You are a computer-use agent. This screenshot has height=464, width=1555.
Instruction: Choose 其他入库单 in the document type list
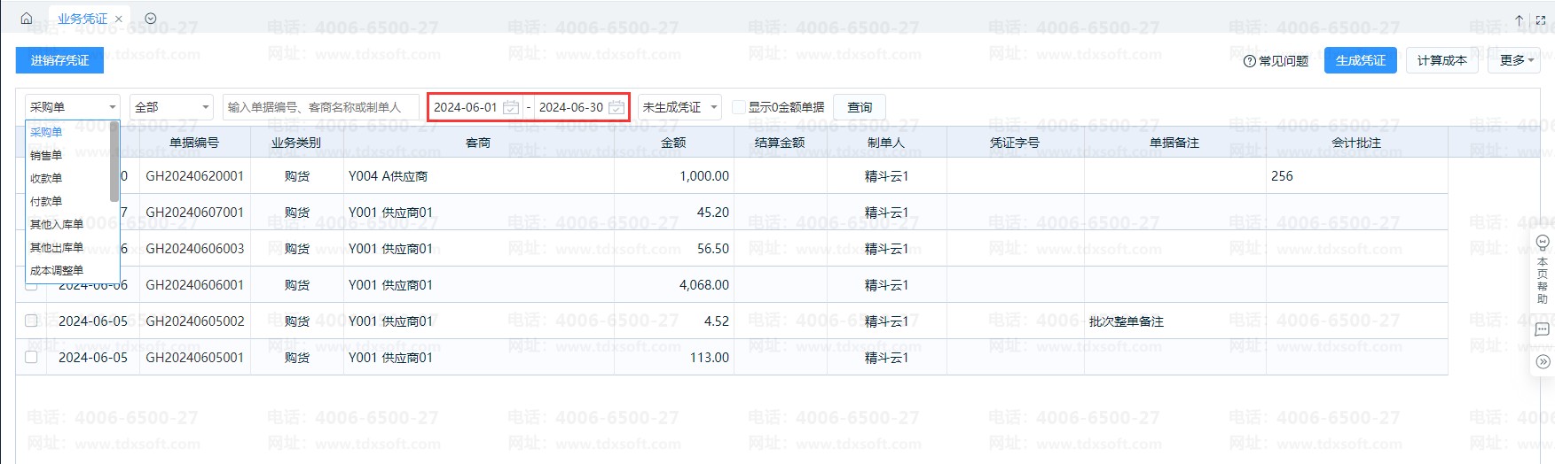57,224
